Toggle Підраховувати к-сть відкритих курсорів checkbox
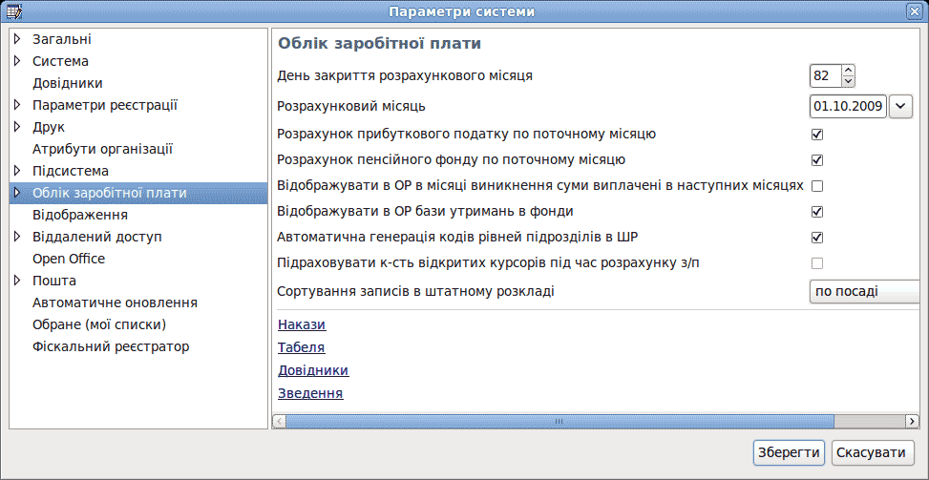This screenshot has height=480, width=929. coord(817,262)
